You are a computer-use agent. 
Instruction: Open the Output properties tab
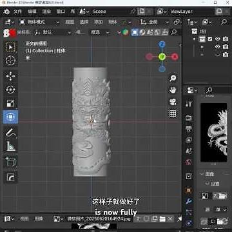tap(189, 129)
